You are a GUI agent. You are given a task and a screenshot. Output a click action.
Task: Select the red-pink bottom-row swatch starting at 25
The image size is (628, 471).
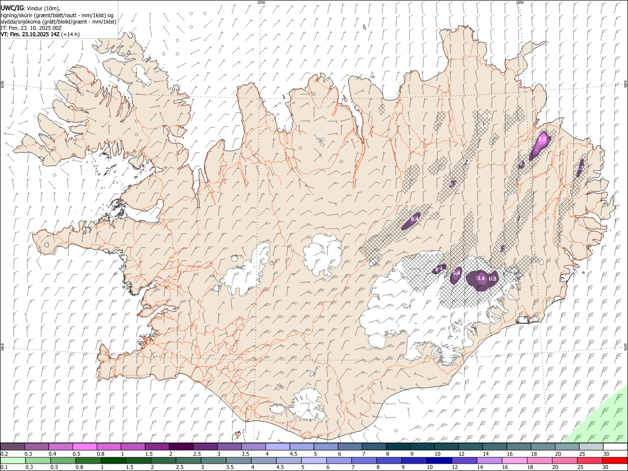click(x=590, y=460)
